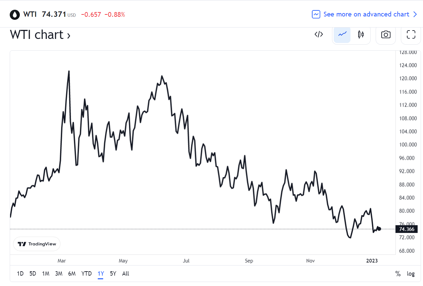423x286 pixels.
Task: Switch to candlestick chart style
Action: (361, 34)
